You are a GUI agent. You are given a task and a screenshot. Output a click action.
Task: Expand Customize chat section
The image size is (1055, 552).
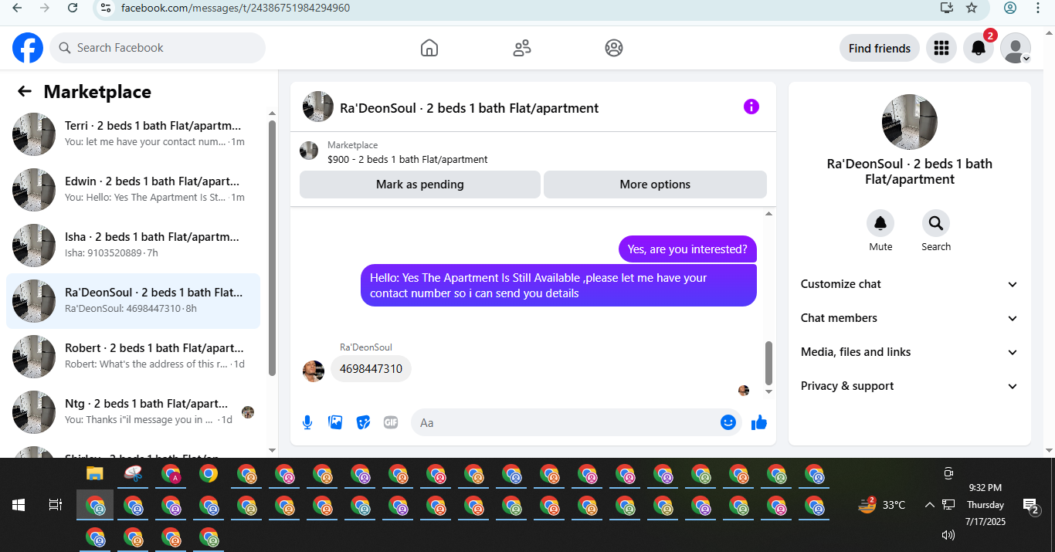910,284
